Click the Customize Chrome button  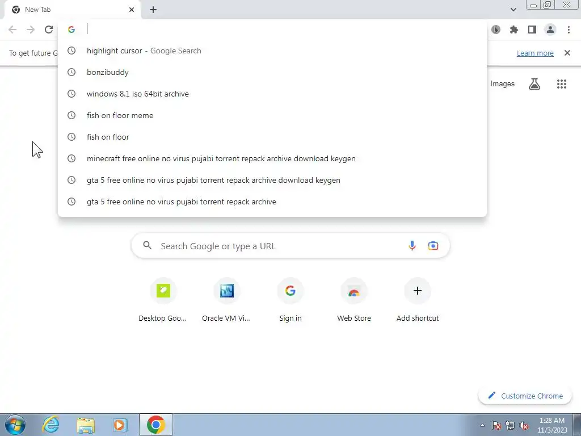click(525, 396)
